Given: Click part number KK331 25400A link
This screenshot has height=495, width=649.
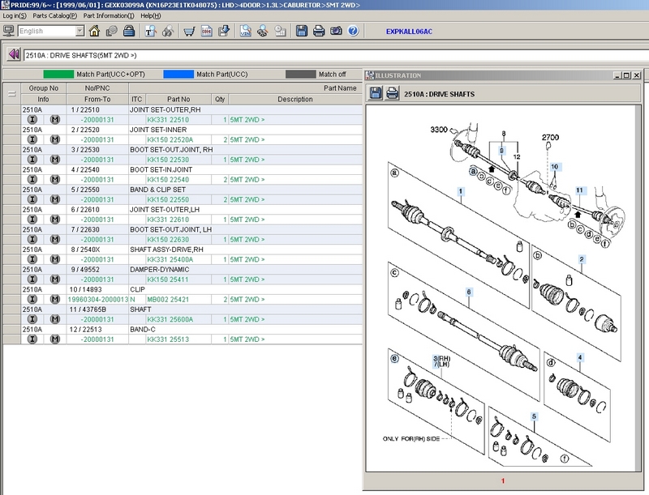Looking at the screenshot, I should [169, 259].
